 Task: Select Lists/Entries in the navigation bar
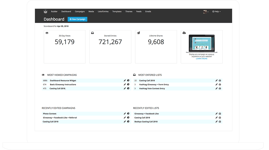(x=103, y=12)
